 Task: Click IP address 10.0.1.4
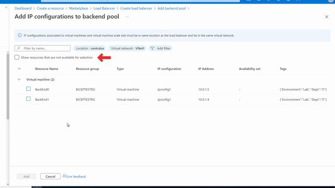point(204,100)
